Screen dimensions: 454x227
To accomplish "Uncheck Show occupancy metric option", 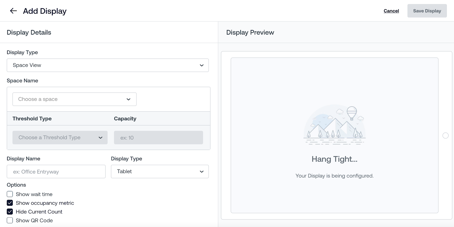I will (10, 203).
